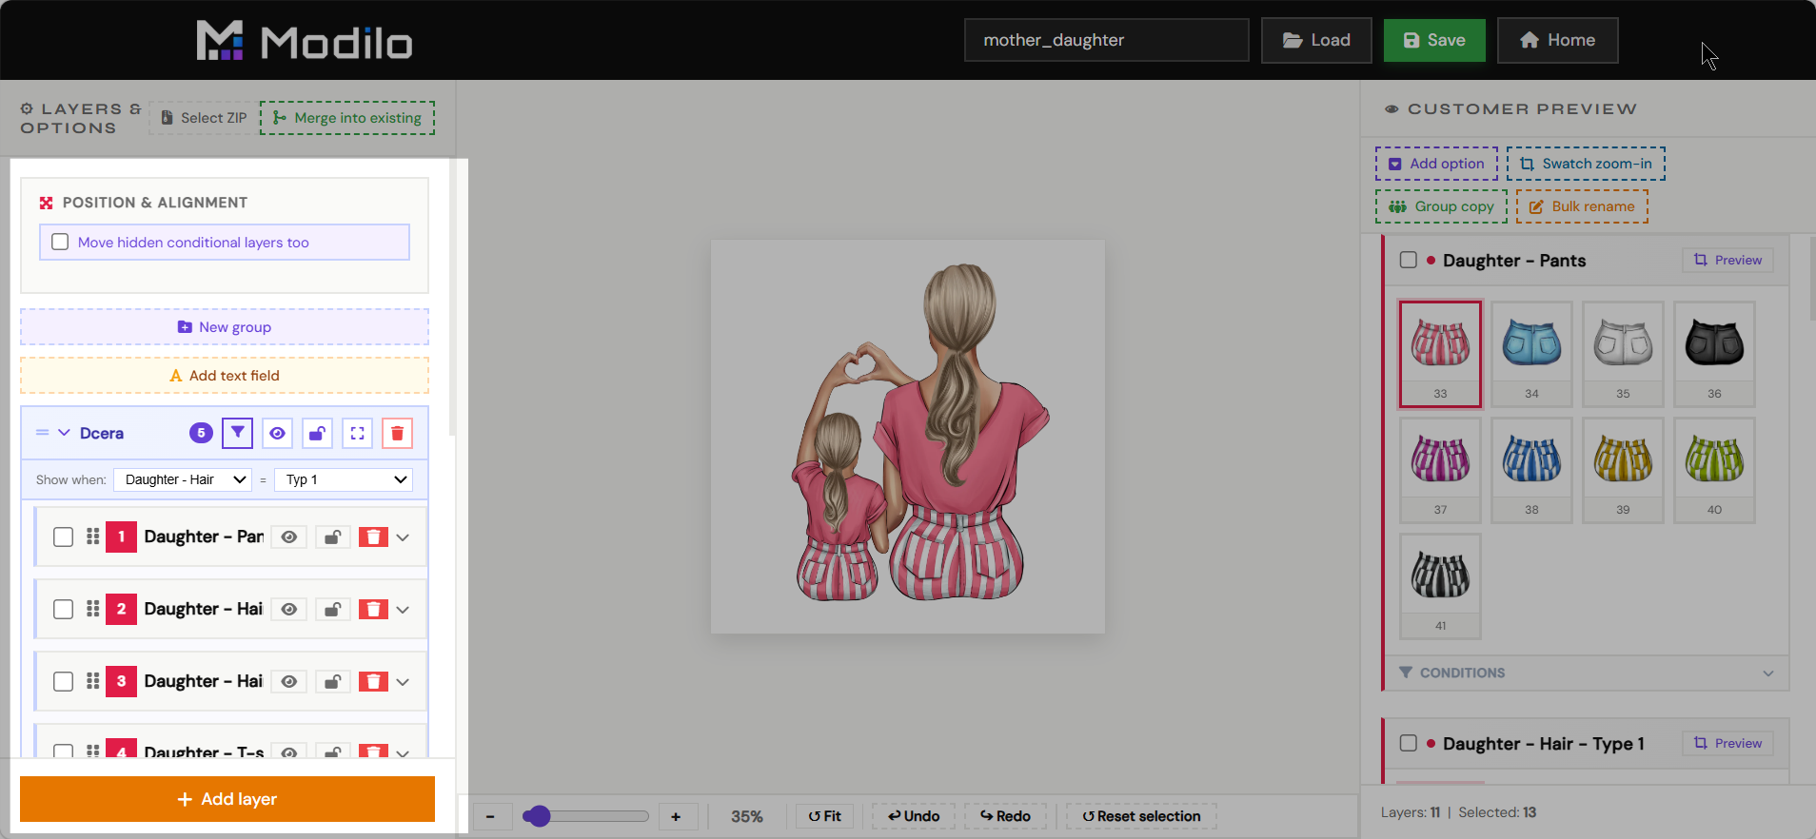Select pants swatch 33 red striped
Viewport: 1816px width, 839px height.
point(1440,354)
